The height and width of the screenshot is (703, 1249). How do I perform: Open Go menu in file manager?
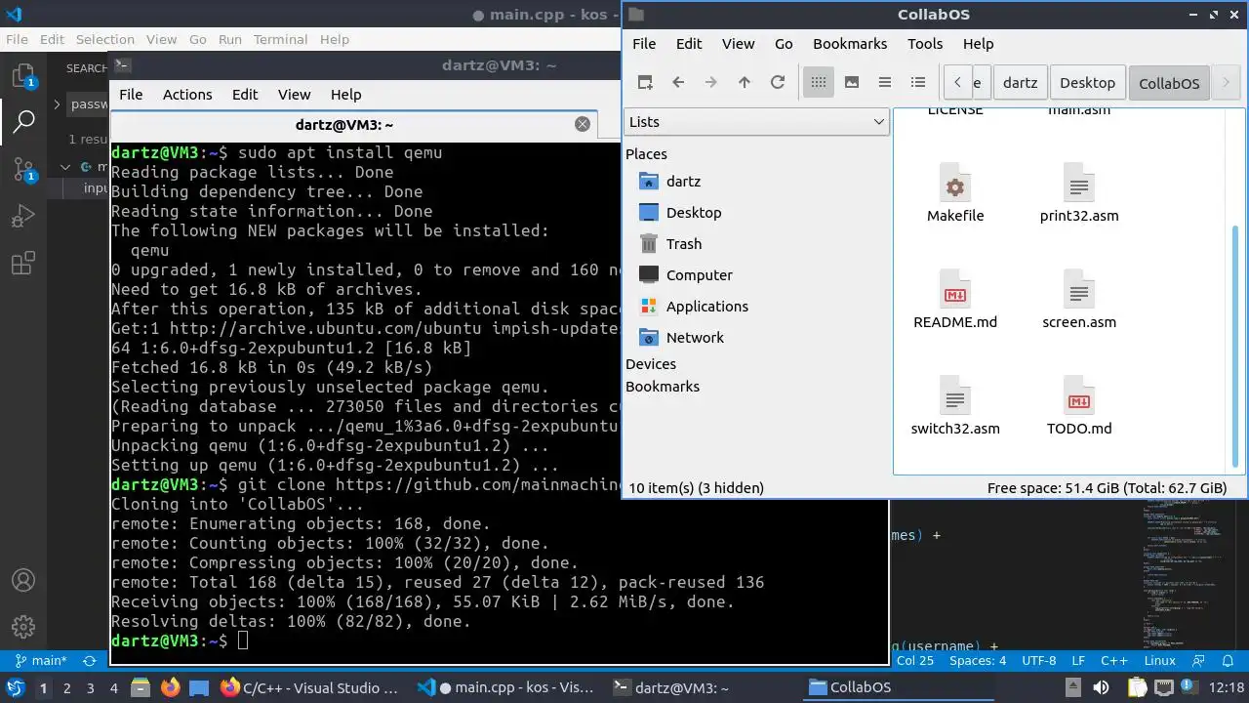click(x=784, y=44)
